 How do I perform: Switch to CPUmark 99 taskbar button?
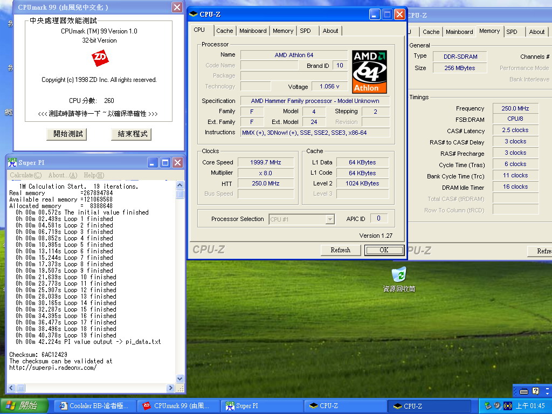(178, 406)
